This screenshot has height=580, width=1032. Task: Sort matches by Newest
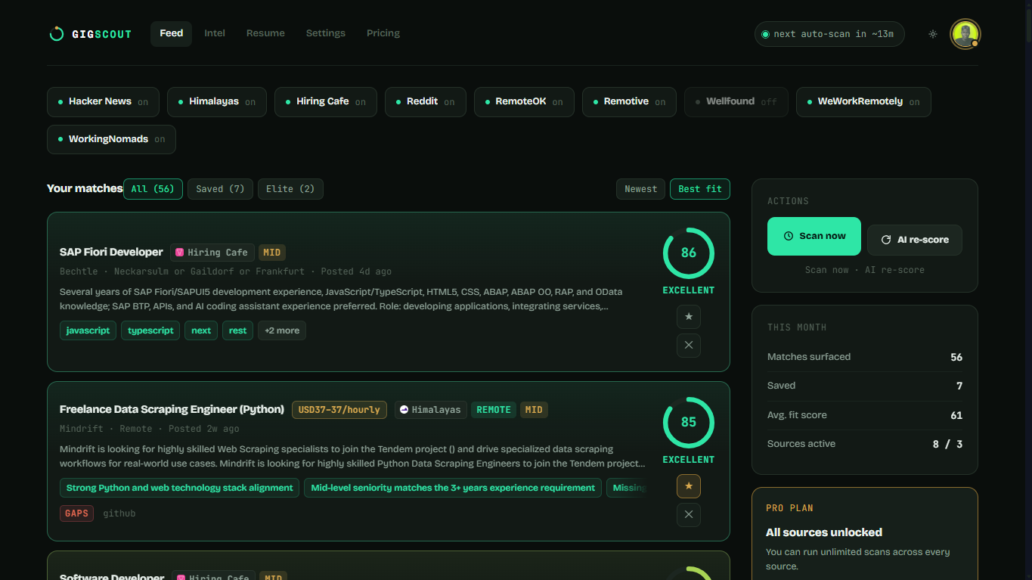coord(641,189)
